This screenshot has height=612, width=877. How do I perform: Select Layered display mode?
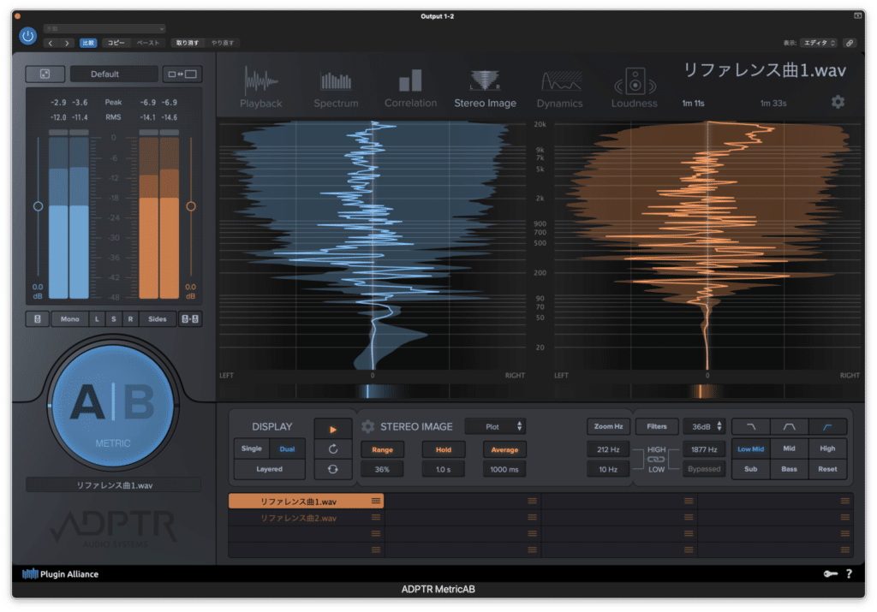(x=270, y=469)
